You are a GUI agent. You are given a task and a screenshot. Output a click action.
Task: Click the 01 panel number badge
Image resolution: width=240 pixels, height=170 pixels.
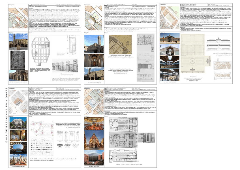29,5
